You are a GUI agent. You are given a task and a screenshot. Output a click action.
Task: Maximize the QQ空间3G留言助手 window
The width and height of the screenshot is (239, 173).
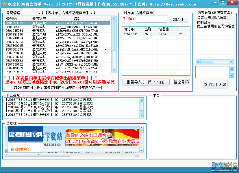click(x=223, y=2)
